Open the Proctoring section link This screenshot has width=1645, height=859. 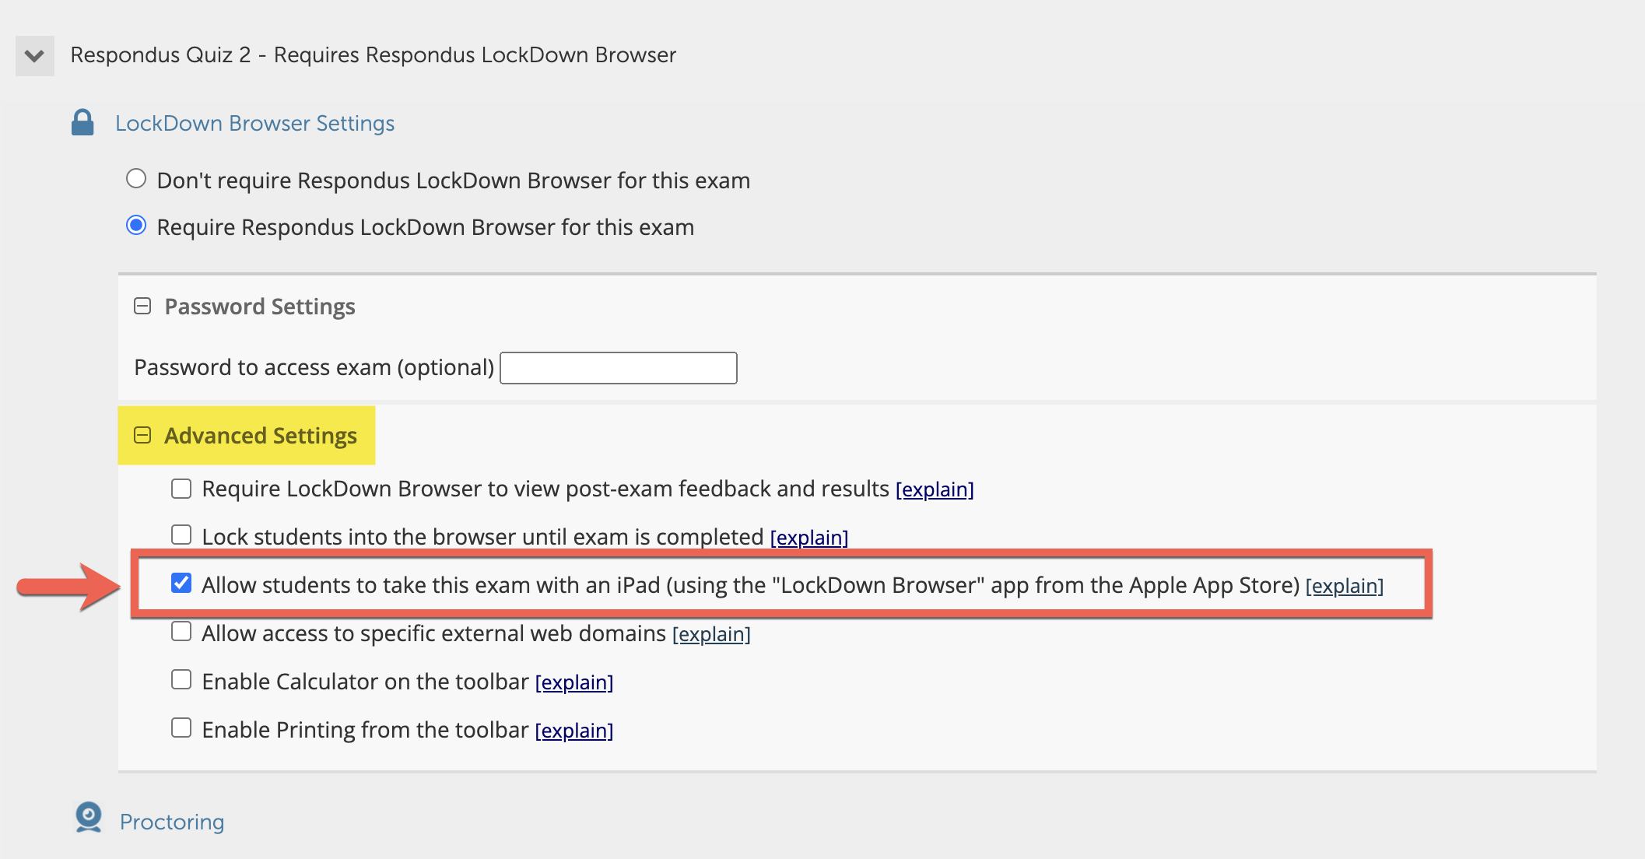(172, 822)
